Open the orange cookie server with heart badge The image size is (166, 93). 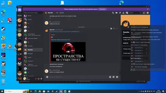(20, 20)
